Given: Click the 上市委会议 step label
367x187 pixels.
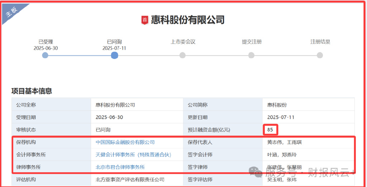Looking at the screenshot, I should point(183,42).
